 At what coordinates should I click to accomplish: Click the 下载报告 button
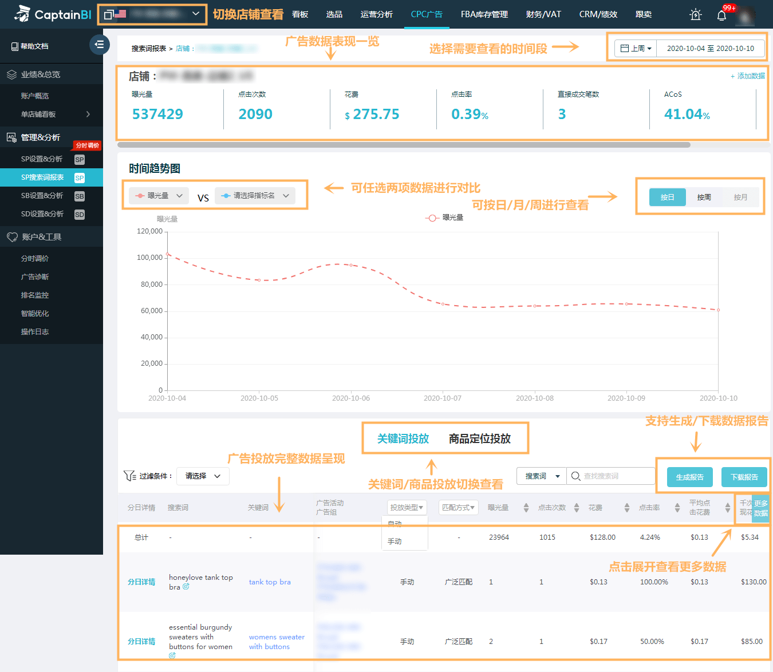click(744, 477)
